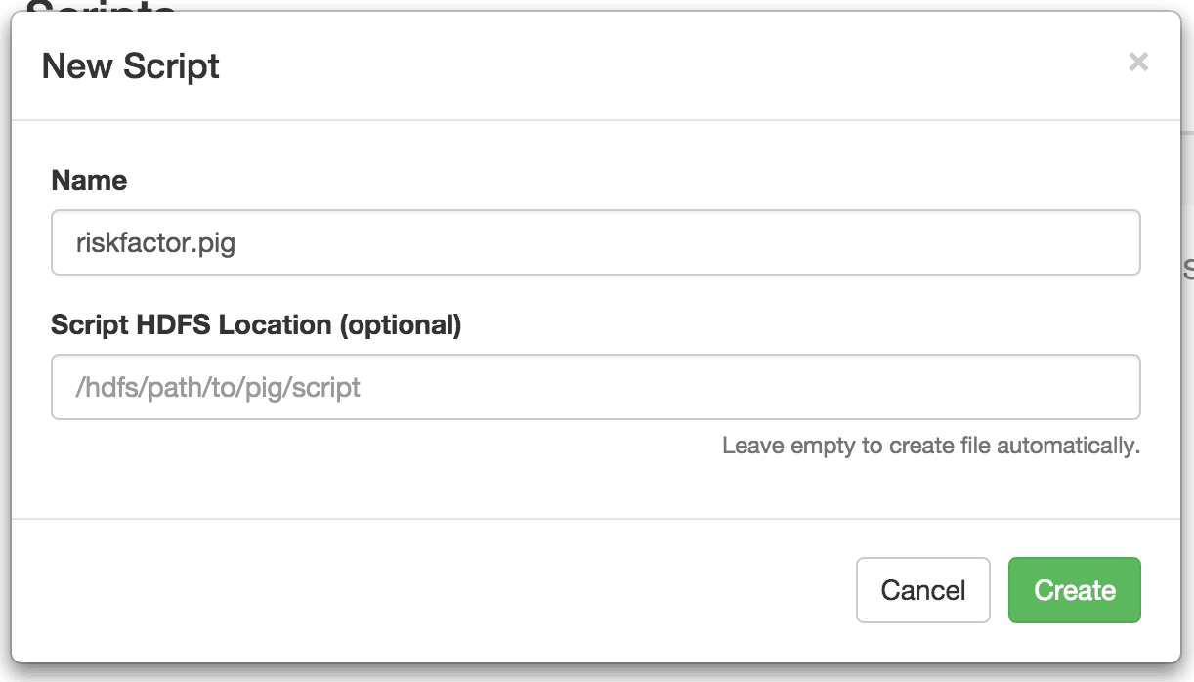Focus the Script HDFS Location field

click(x=596, y=387)
